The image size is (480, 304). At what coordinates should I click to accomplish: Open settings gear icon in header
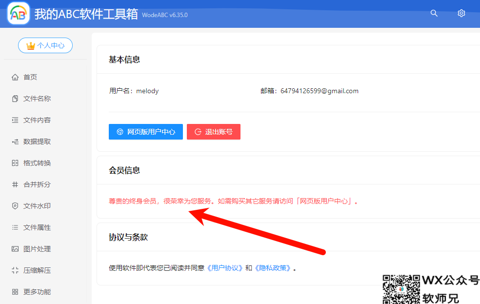click(461, 13)
